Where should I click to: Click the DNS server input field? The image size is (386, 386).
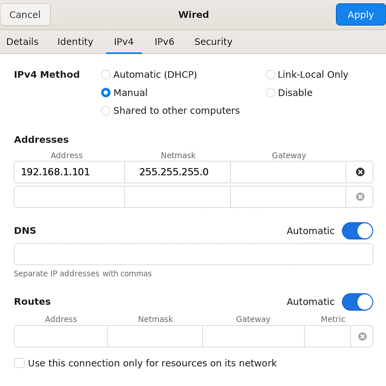[x=193, y=254]
